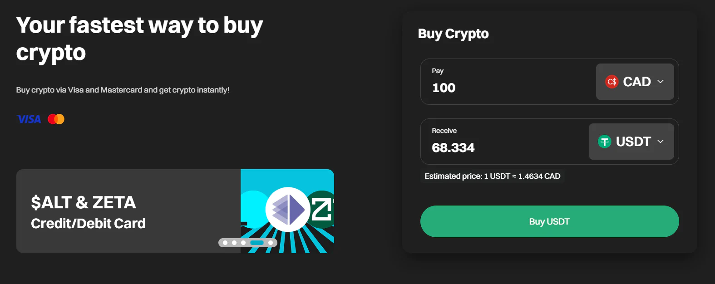The image size is (715, 284).
Task: Select the last carousel dot
Action: [271, 243]
